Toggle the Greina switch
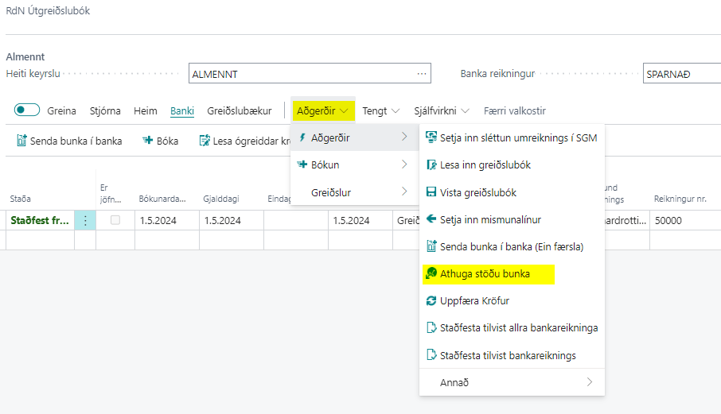 point(27,110)
